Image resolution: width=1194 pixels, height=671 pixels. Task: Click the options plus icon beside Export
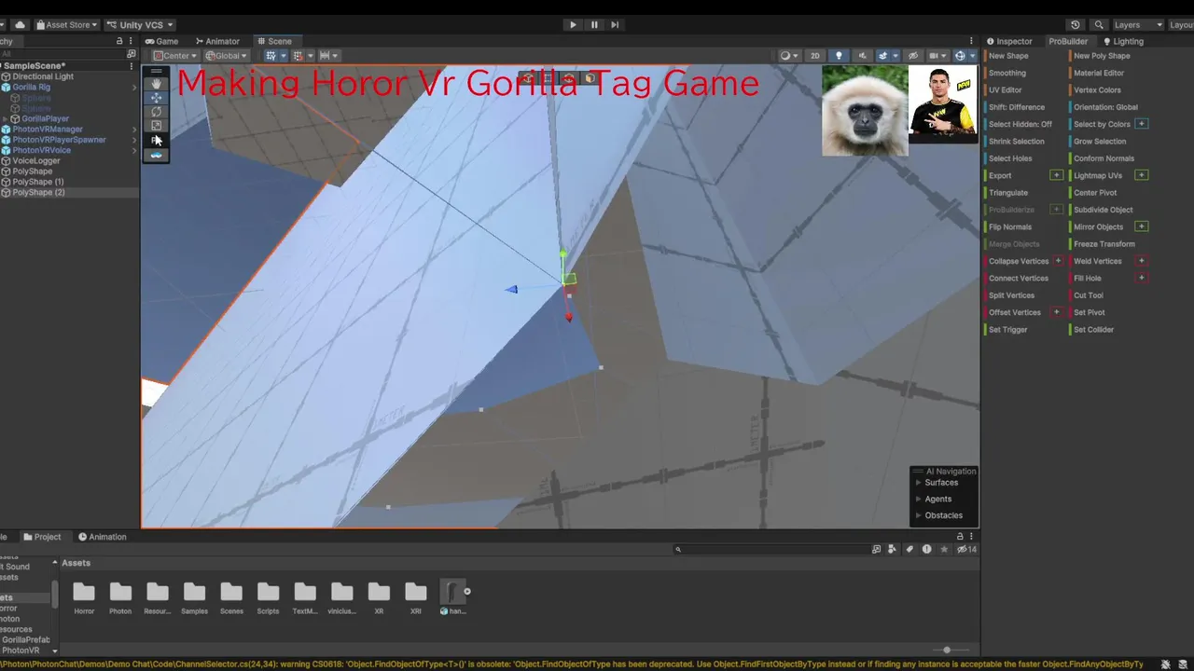click(x=1057, y=175)
